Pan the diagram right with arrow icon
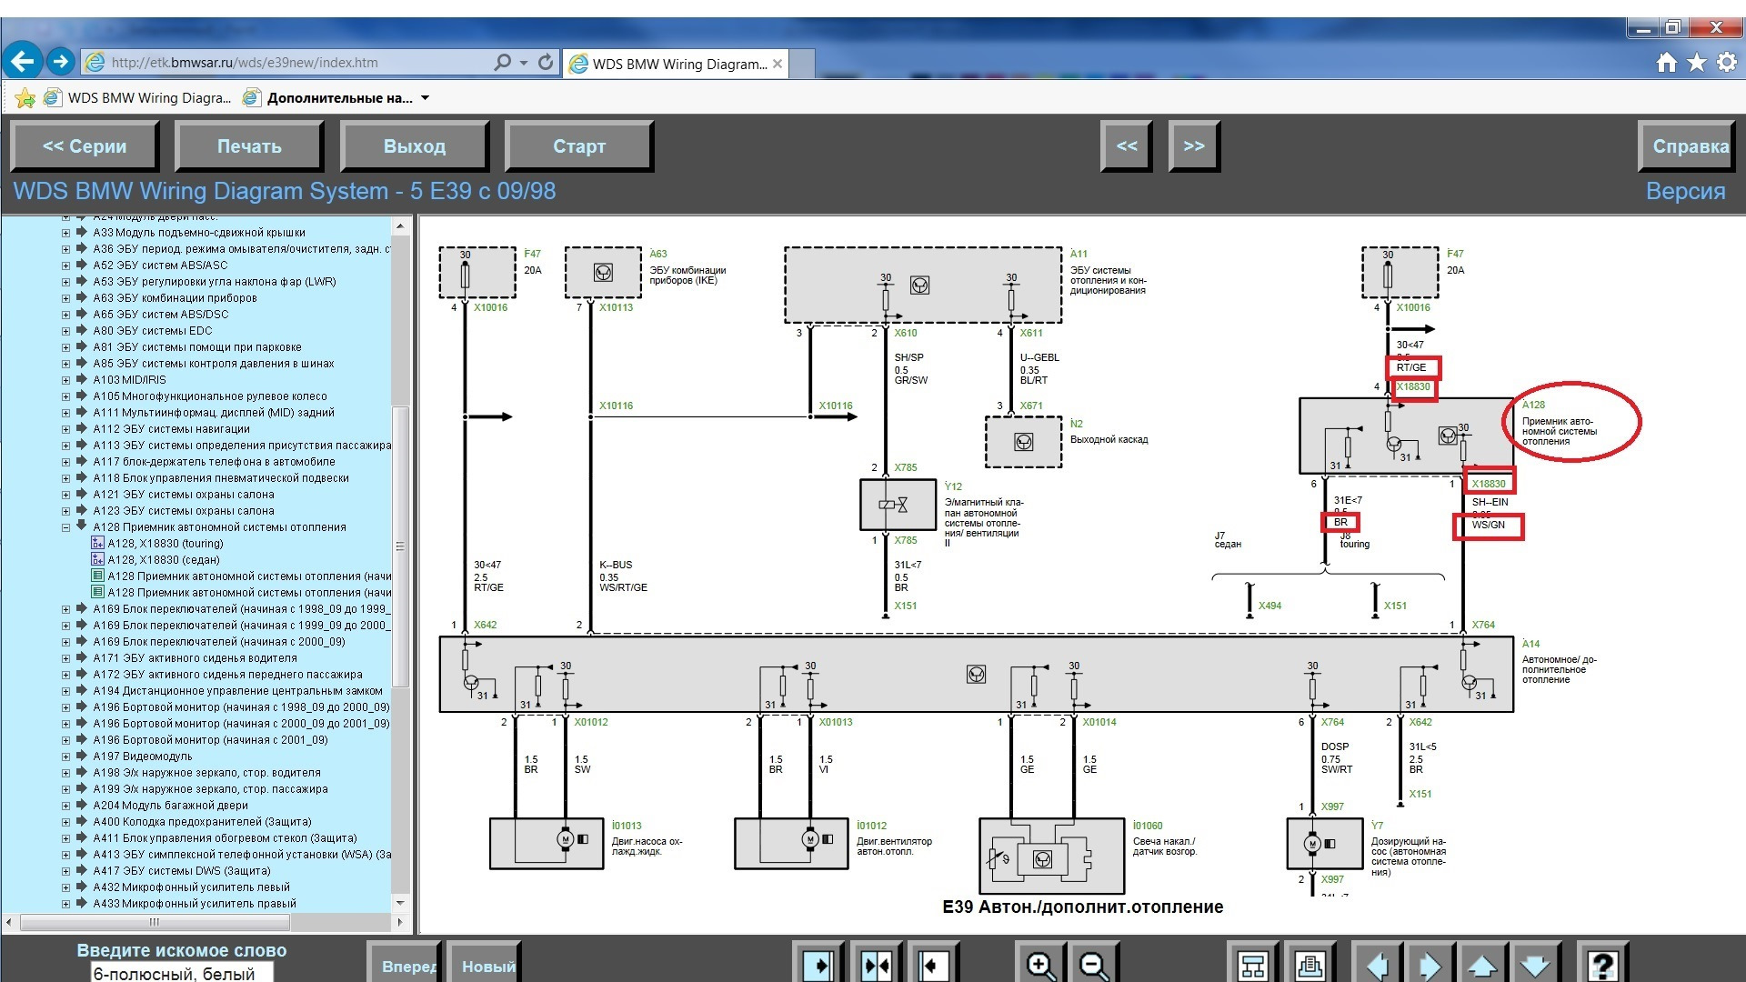This screenshot has height=982, width=1746. tap(1430, 965)
